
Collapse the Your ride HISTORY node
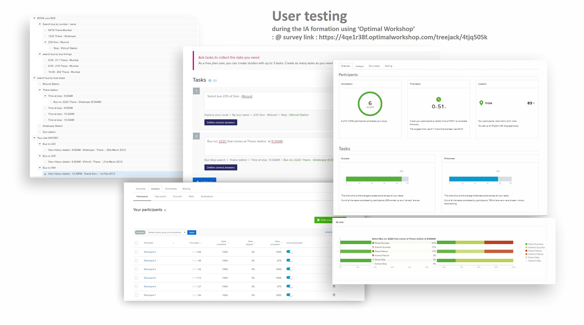coord(34,138)
